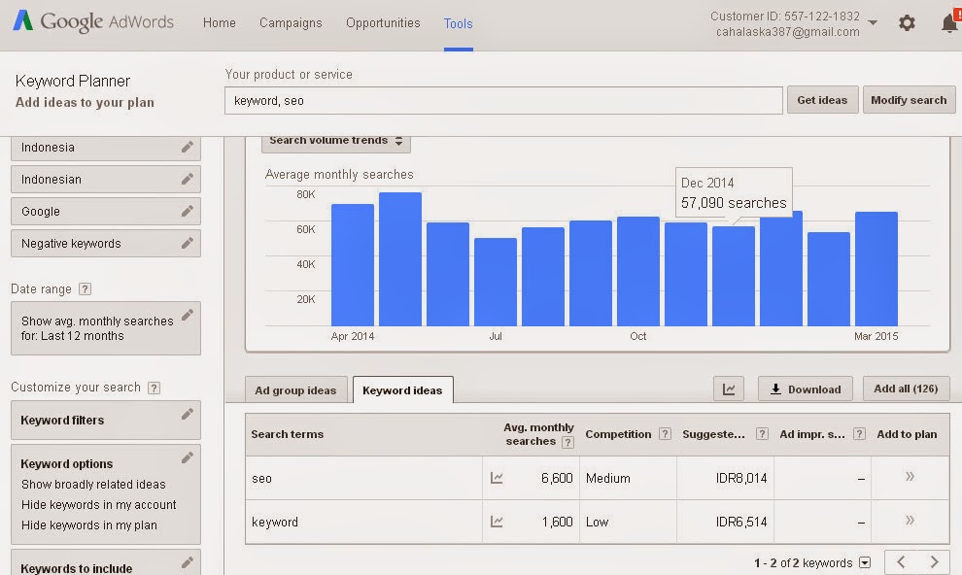Click the Get ideas button
962x575 pixels.
[821, 100]
